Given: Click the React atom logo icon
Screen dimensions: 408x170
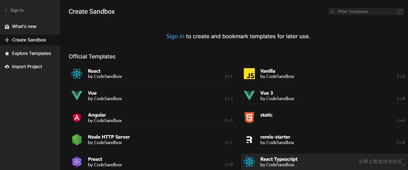Looking at the screenshot, I should pyautogui.click(x=77, y=74).
